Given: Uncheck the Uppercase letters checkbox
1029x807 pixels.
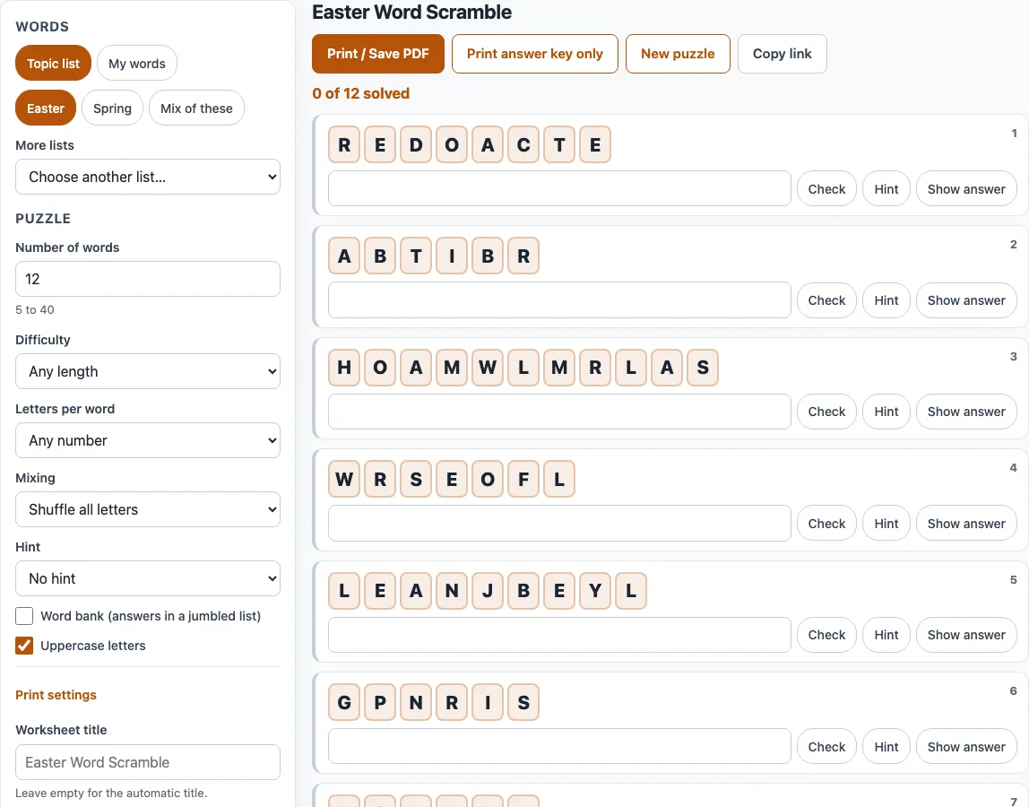Looking at the screenshot, I should [x=24, y=646].
